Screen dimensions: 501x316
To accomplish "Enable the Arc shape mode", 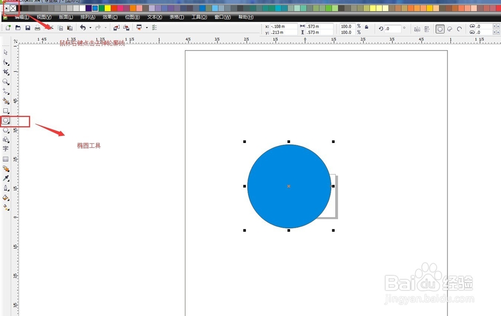I will tap(459, 30).
